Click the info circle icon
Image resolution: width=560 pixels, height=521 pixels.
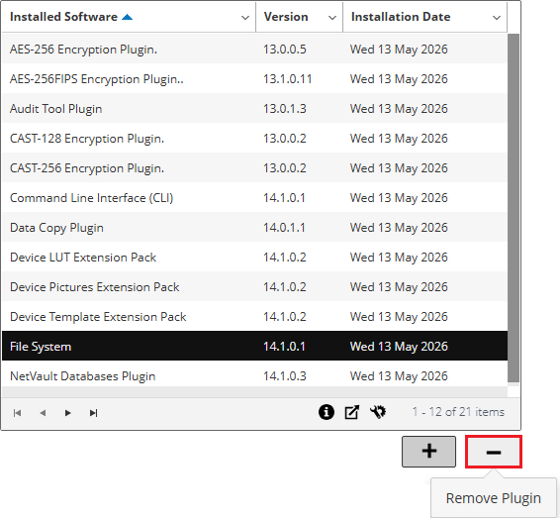click(x=327, y=412)
